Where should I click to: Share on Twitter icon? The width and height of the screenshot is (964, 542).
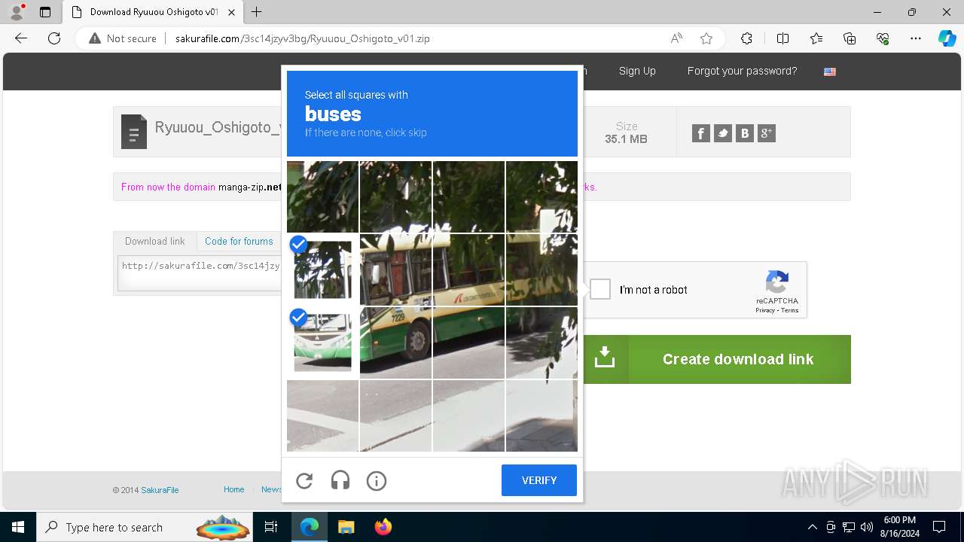point(723,133)
